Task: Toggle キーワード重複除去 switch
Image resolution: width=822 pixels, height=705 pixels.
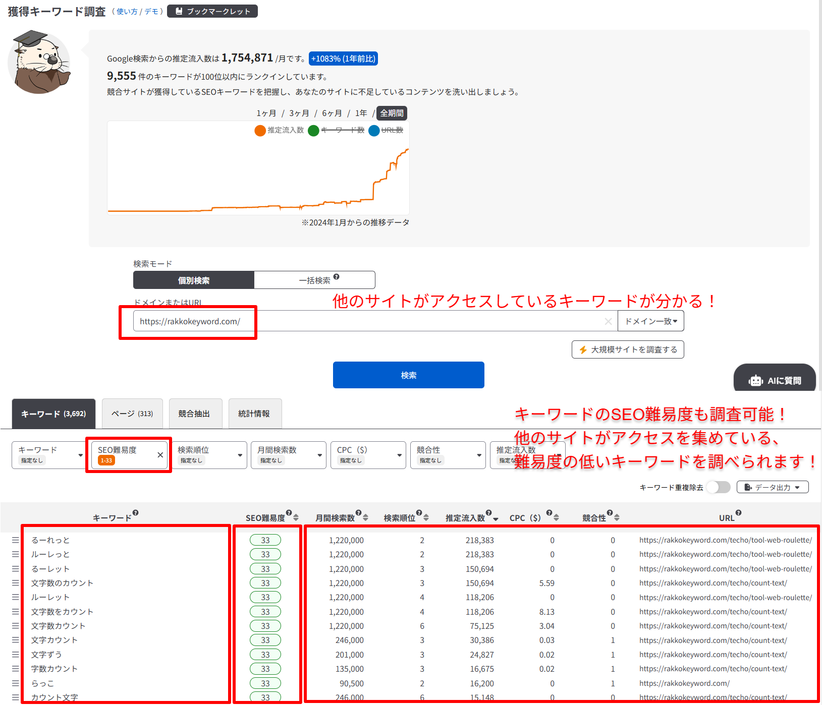Action: tap(718, 487)
